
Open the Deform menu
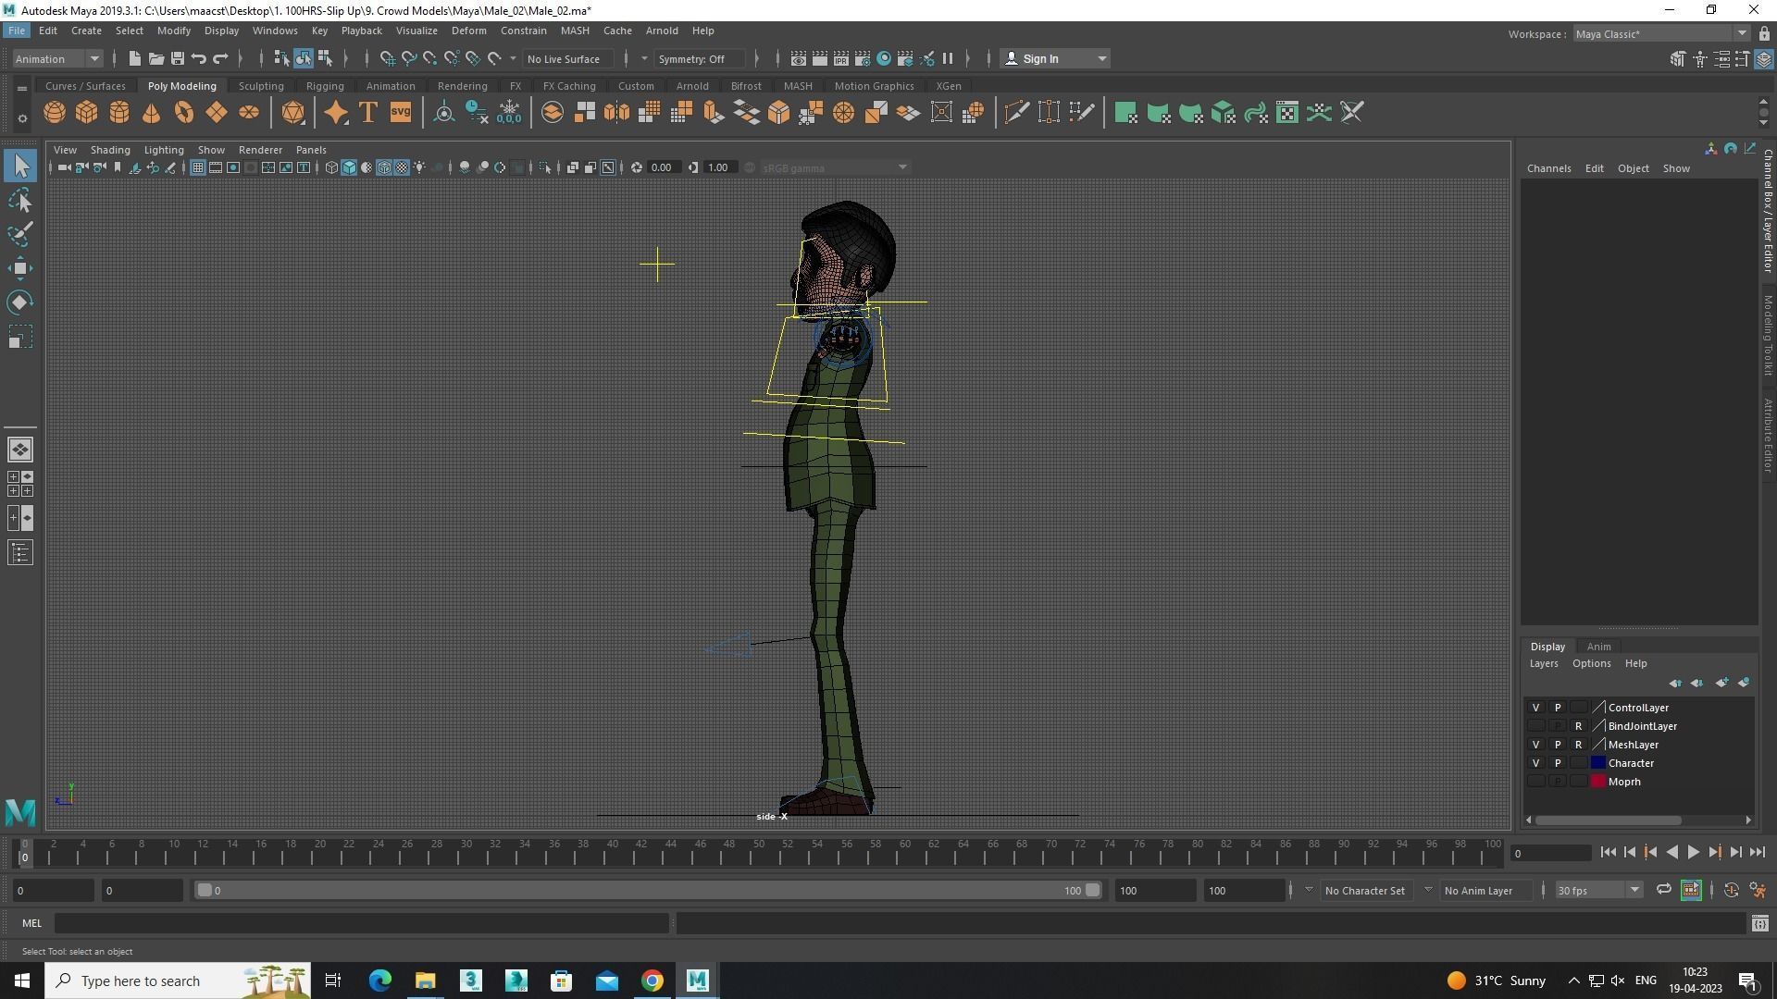pos(468,31)
